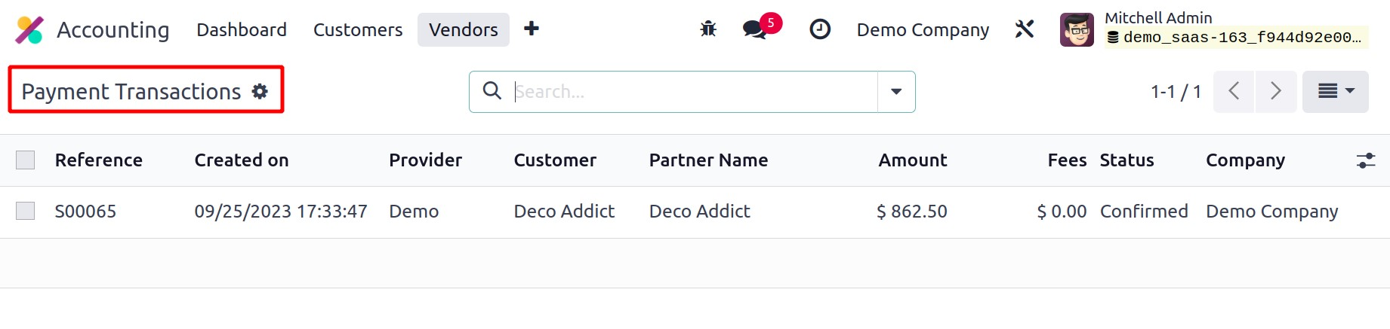Open the Vendors menu
The height and width of the screenshot is (329, 1390).
coord(464,30)
